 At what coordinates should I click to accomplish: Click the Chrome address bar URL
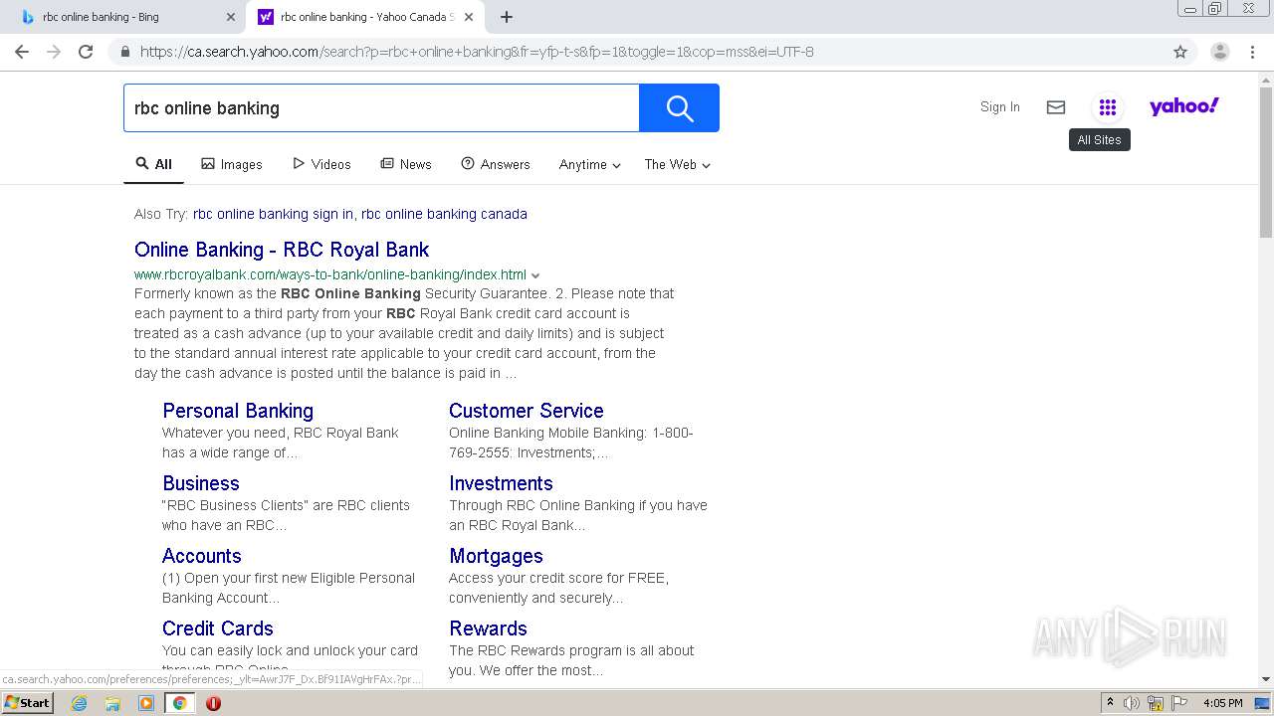(x=477, y=52)
